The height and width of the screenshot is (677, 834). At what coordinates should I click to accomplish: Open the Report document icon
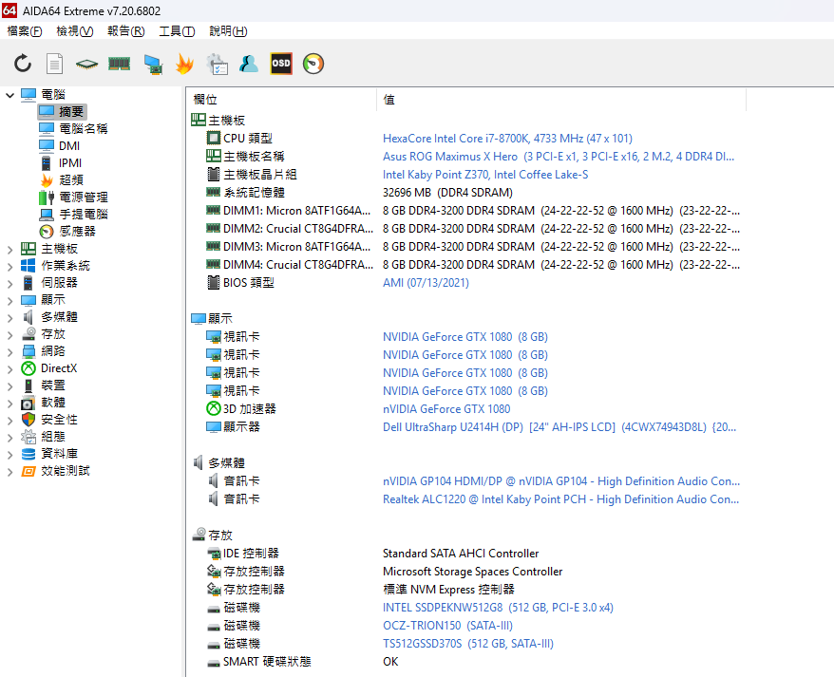[x=55, y=64]
